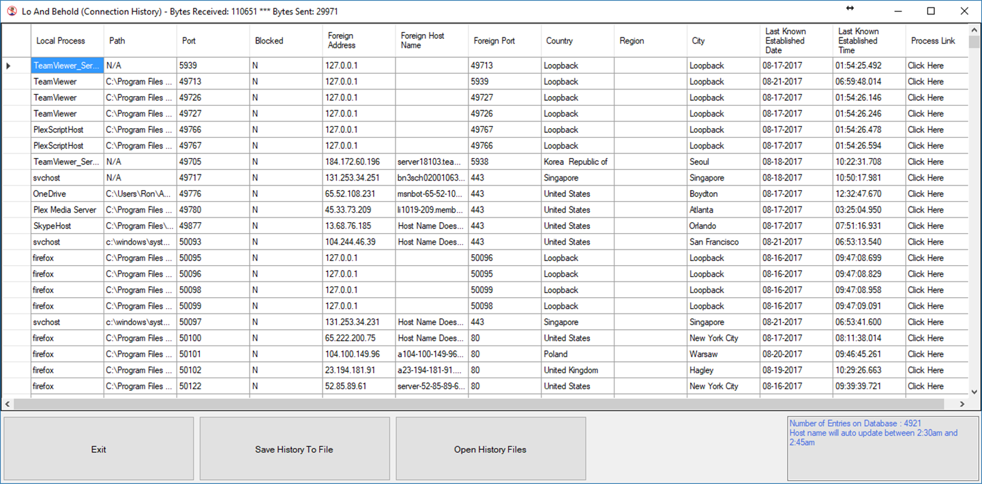Click foreign address 131.253.34.251
Viewport: 982px width, 484px height.
pos(359,178)
